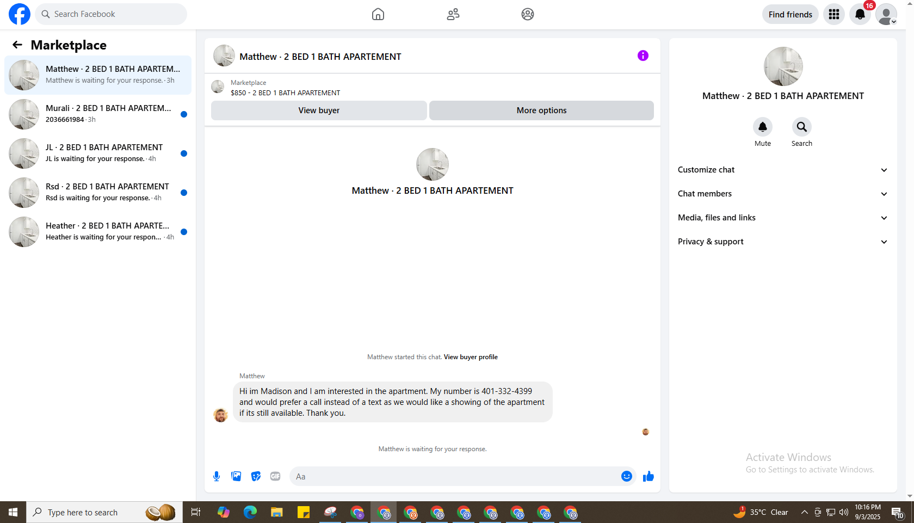Click the Search magnifier in chat details

click(x=802, y=127)
